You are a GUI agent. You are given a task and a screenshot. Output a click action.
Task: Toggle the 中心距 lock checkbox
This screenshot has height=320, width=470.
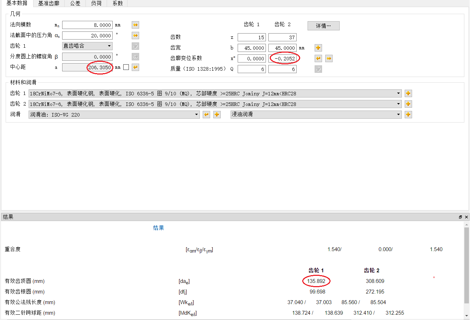pyautogui.click(x=126, y=67)
